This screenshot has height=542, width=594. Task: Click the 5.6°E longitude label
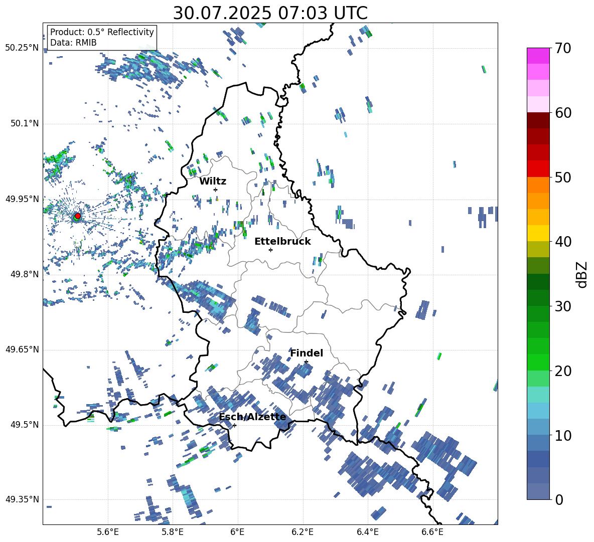point(108,532)
